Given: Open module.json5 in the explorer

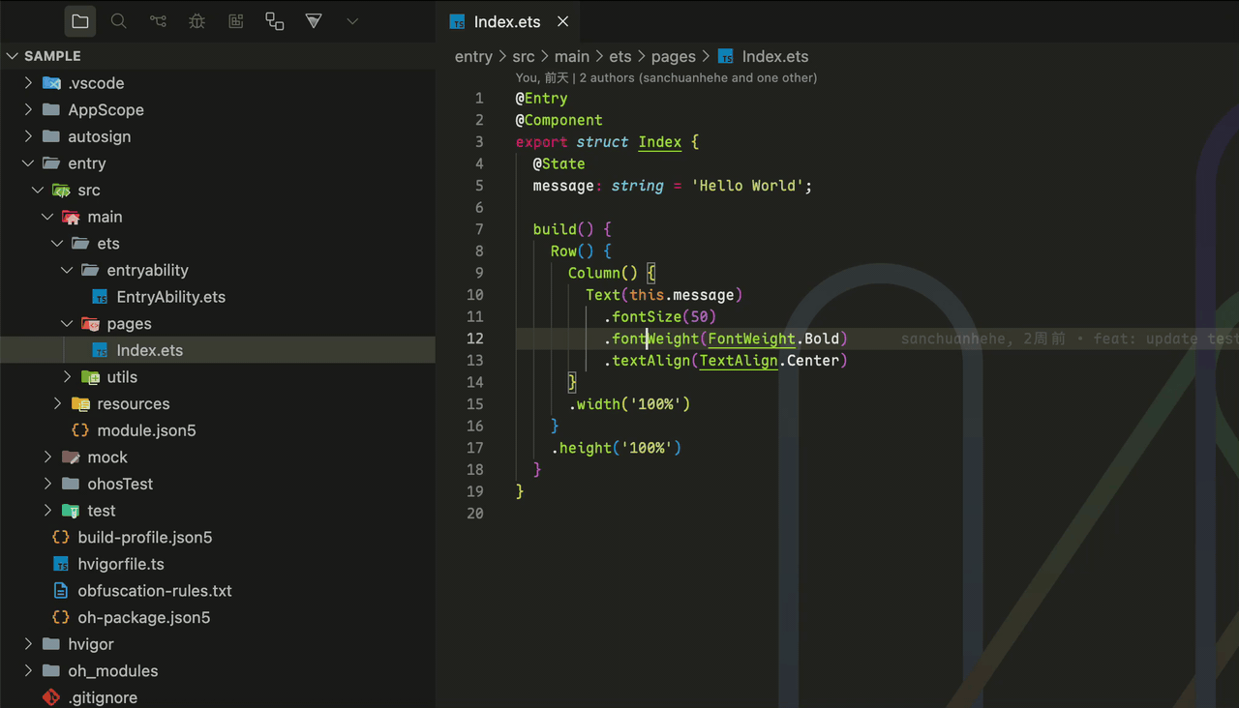Looking at the screenshot, I should (x=146, y=430).
